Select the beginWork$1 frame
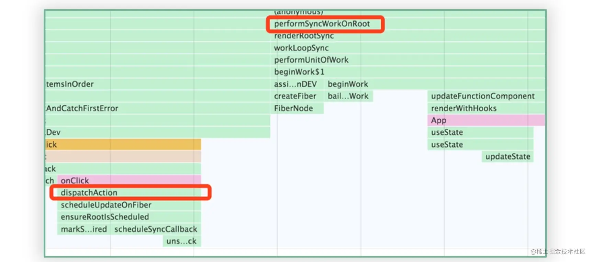This screenshot has width=593, height=262. click(407, 72)
